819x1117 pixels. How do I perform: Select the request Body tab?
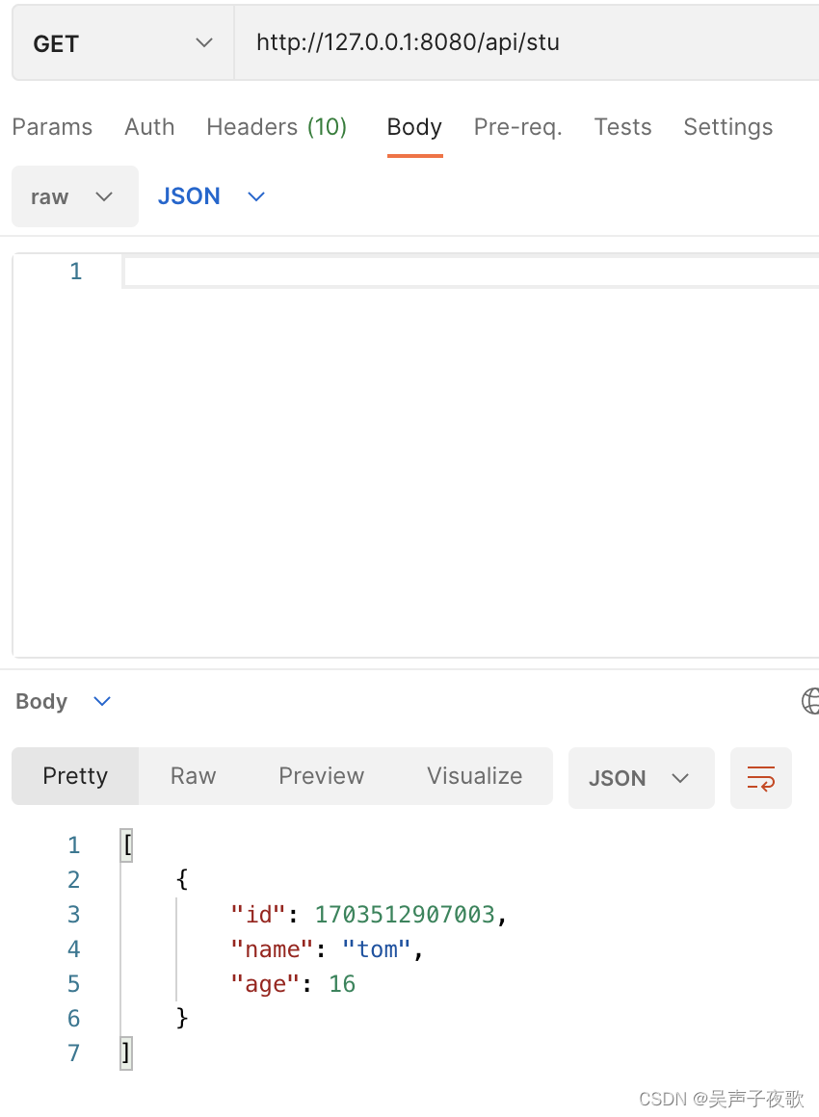click(414, 127)
